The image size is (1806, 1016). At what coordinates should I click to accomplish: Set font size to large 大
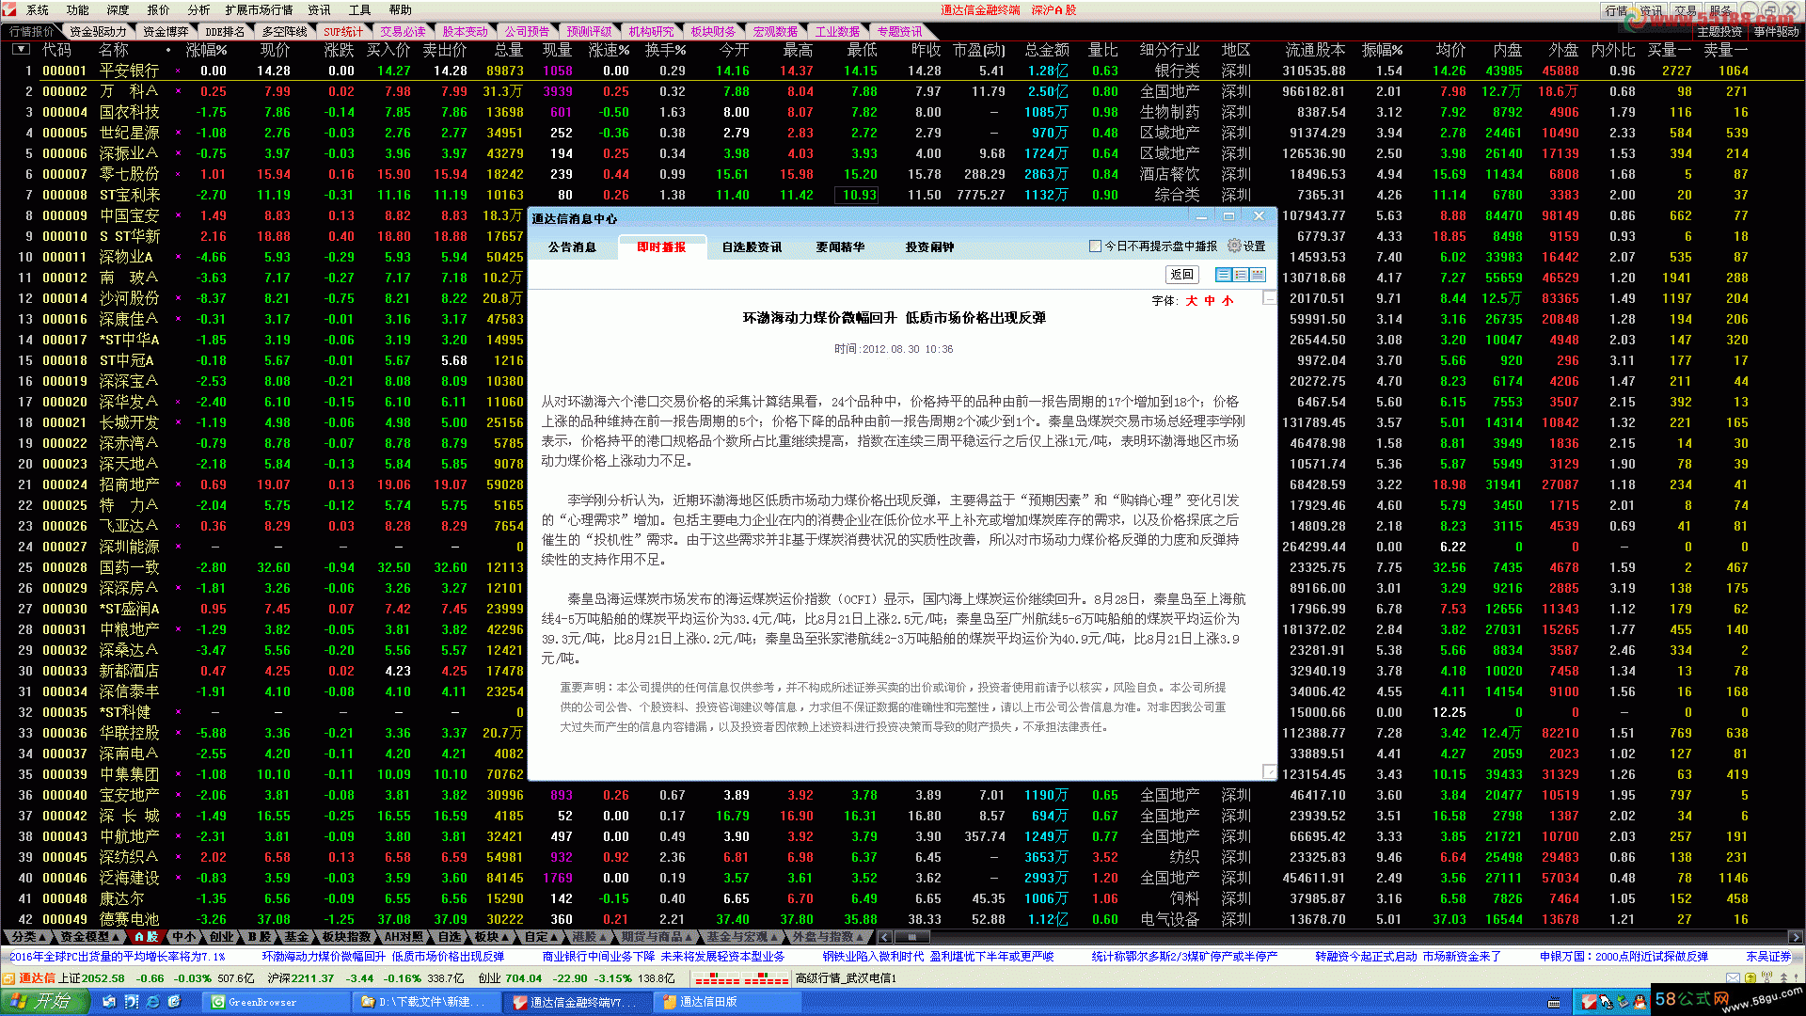pos(1192,301)
